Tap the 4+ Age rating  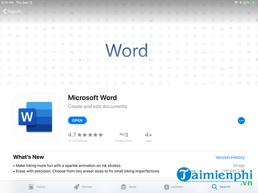coord(149,137)
